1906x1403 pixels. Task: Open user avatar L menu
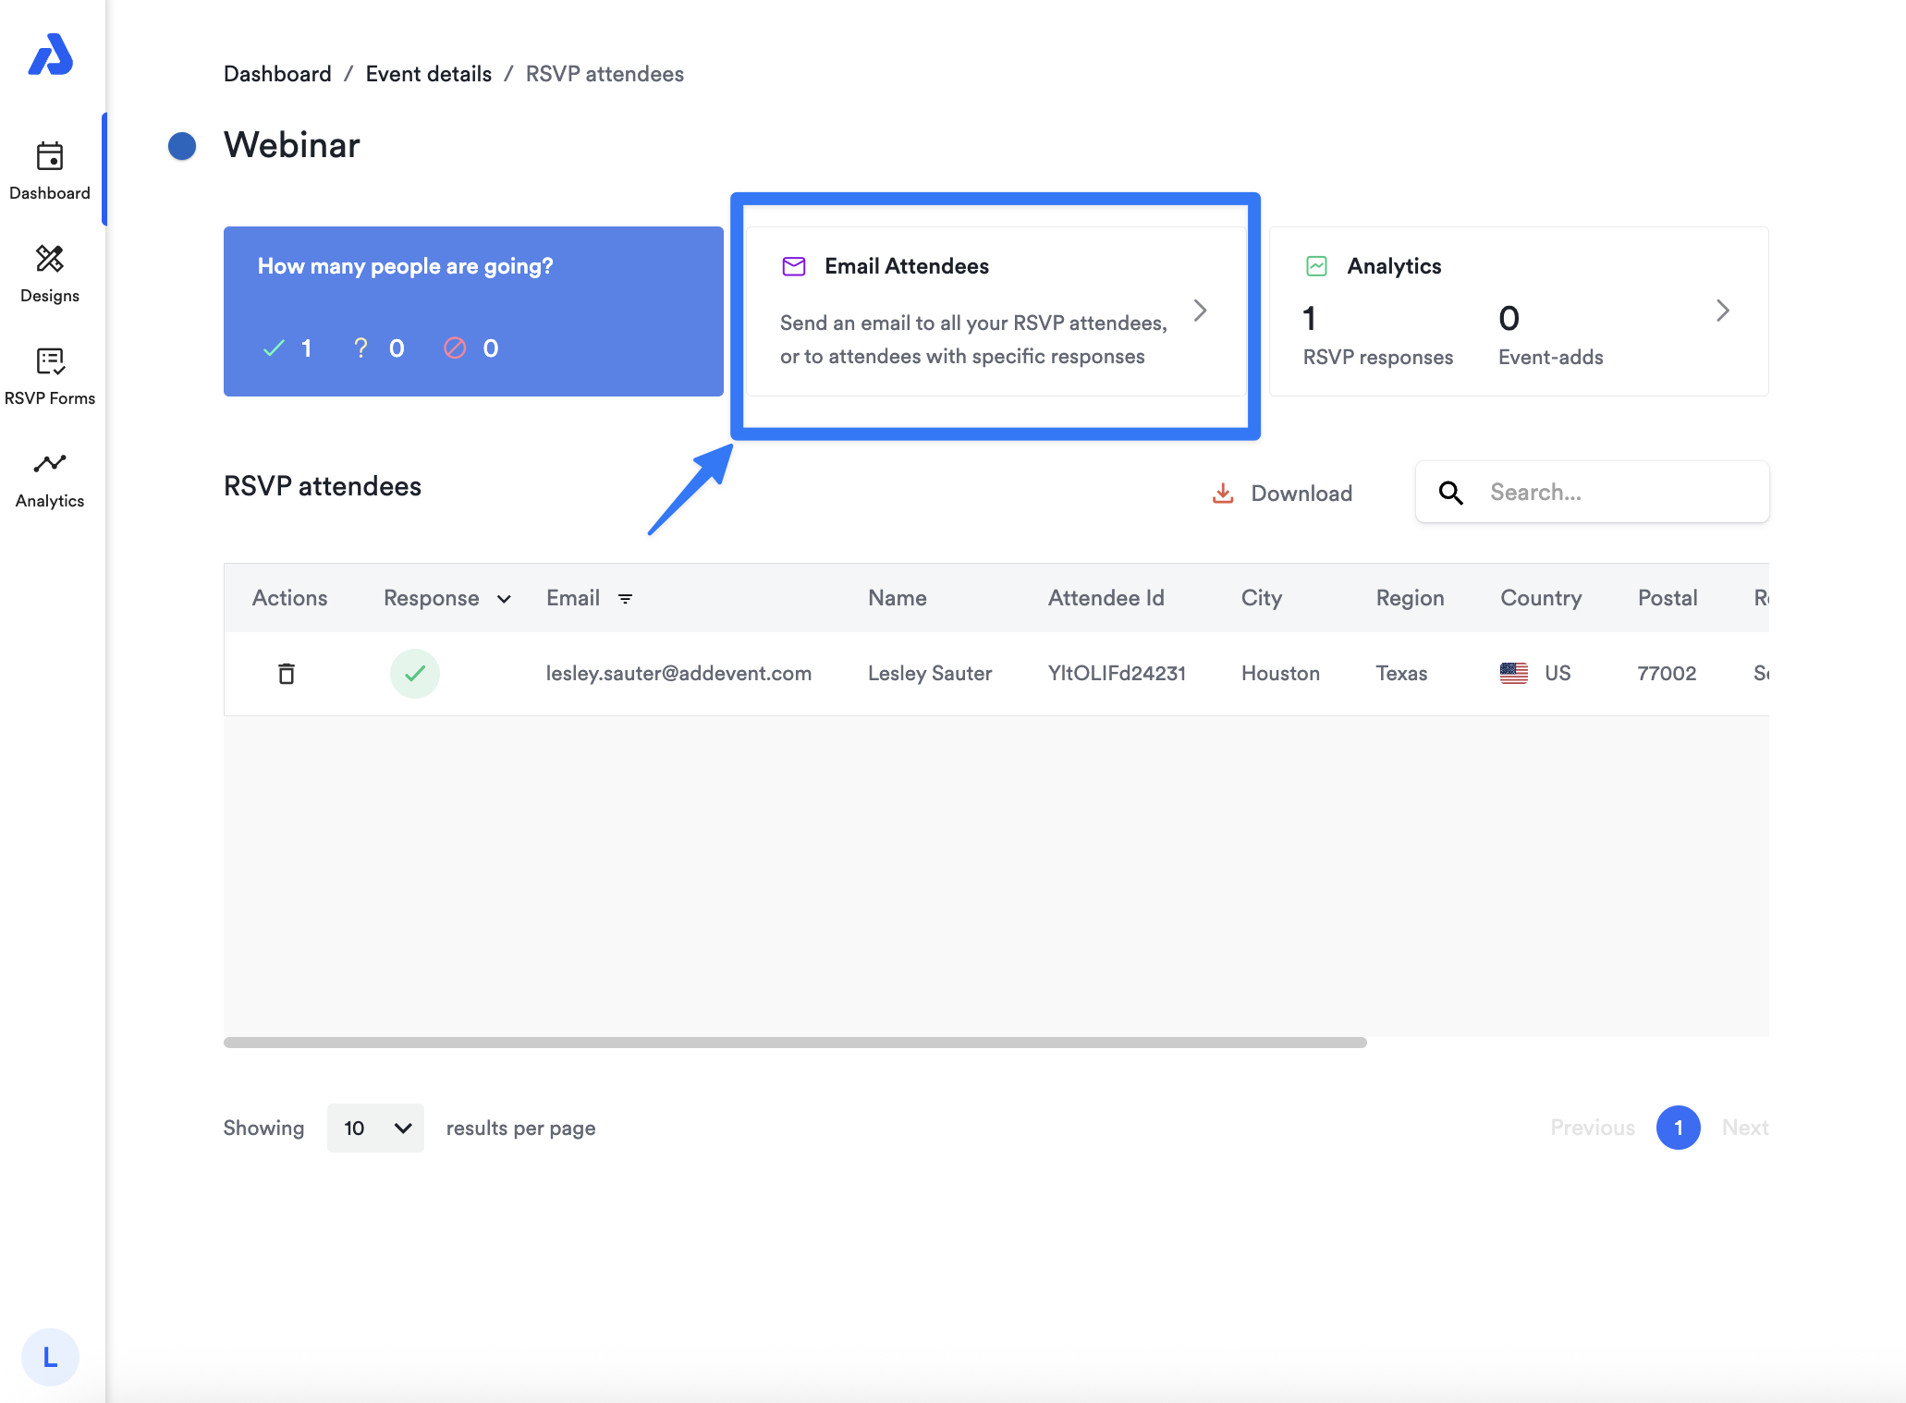pos(50,1356)
